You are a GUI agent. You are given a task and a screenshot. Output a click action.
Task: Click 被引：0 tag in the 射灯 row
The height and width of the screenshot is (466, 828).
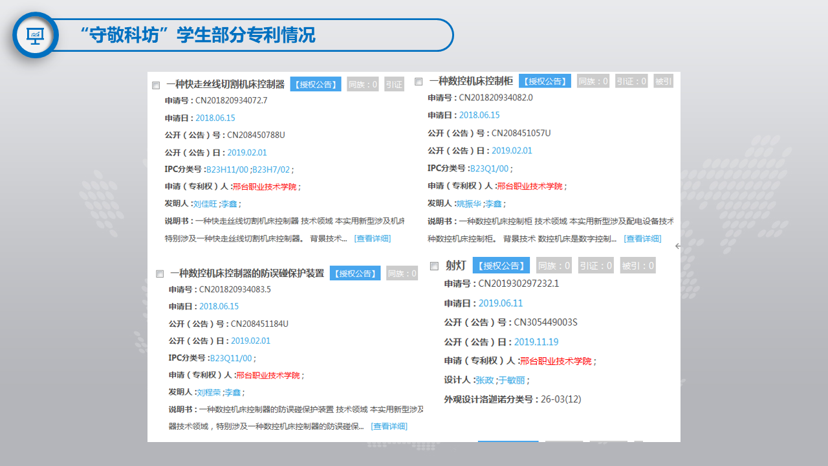[x=638, y=265]
